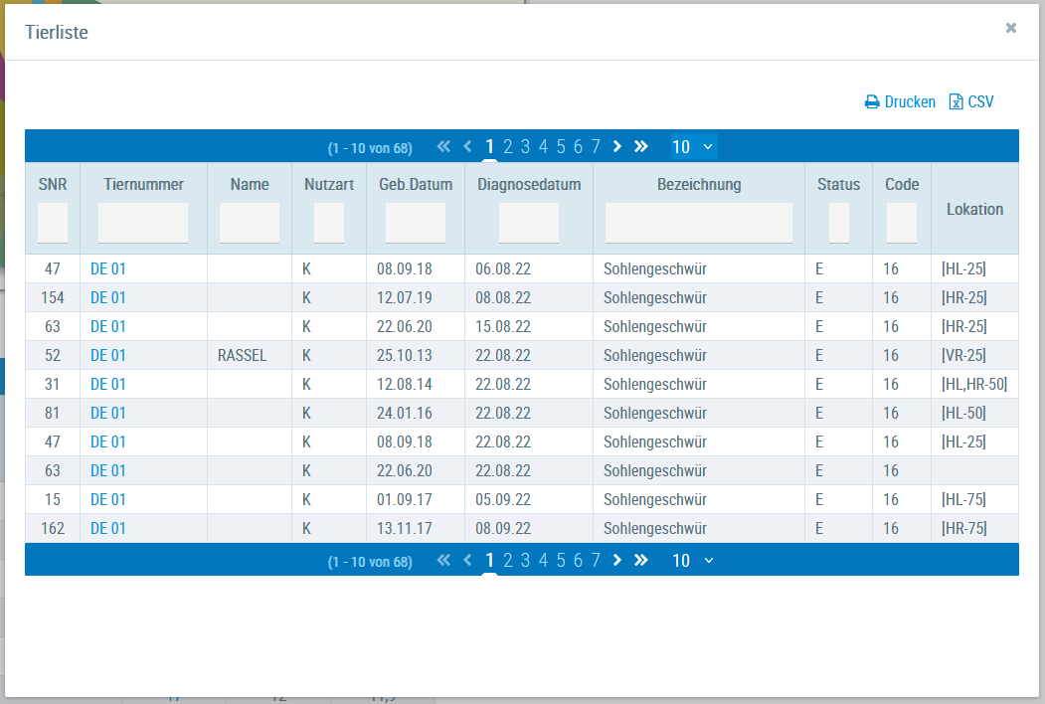This screenshot has height=704, width=1045.
Task: Click the Bezeichnung filter input field
Action: point(698,223)
